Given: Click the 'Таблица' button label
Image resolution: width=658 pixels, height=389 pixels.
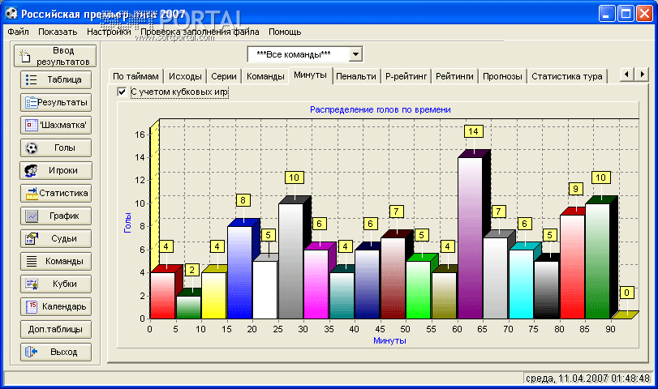Looking at the screenshot, I should (x=64, y=79).
